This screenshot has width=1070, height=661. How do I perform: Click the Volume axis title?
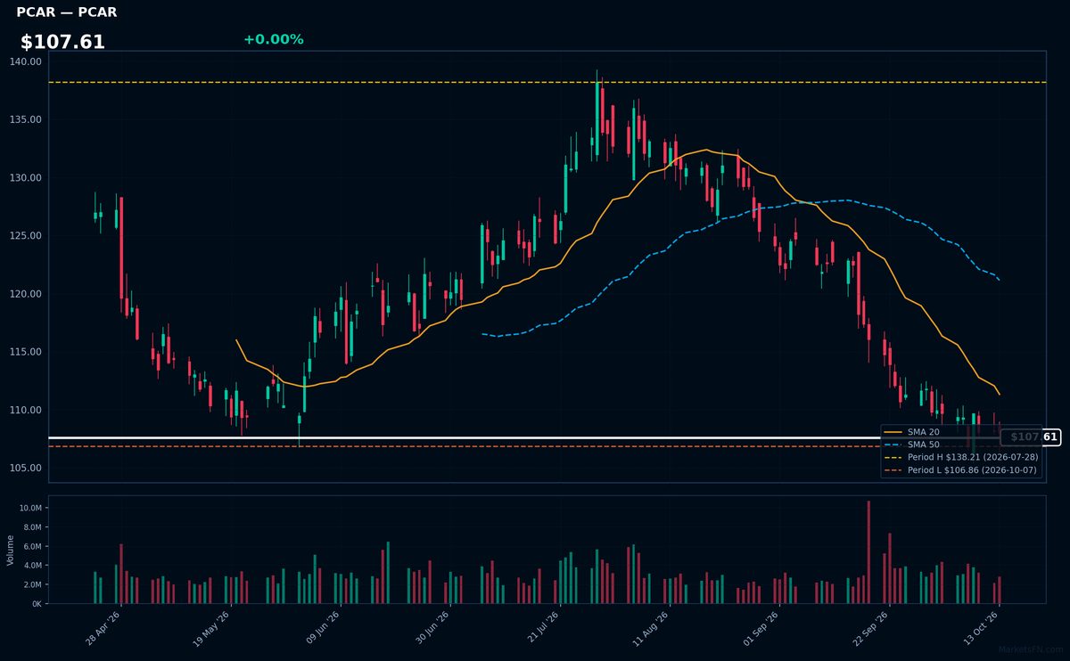(x=11, y=550)
